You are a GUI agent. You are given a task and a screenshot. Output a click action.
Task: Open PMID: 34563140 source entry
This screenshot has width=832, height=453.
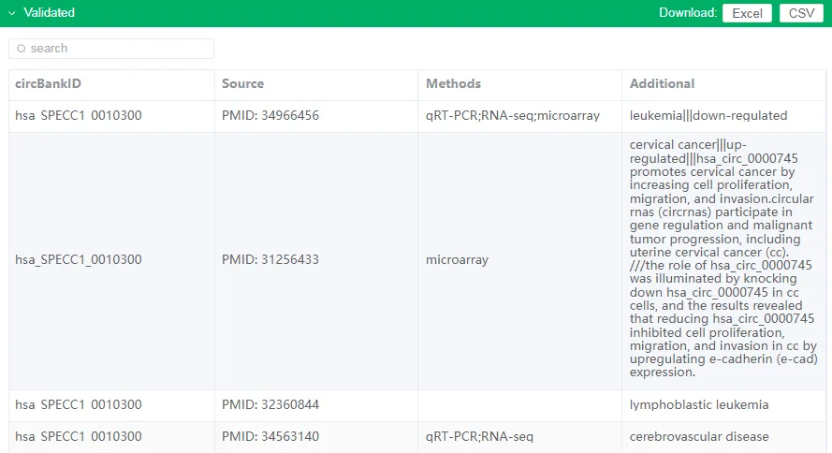point(270,436)
